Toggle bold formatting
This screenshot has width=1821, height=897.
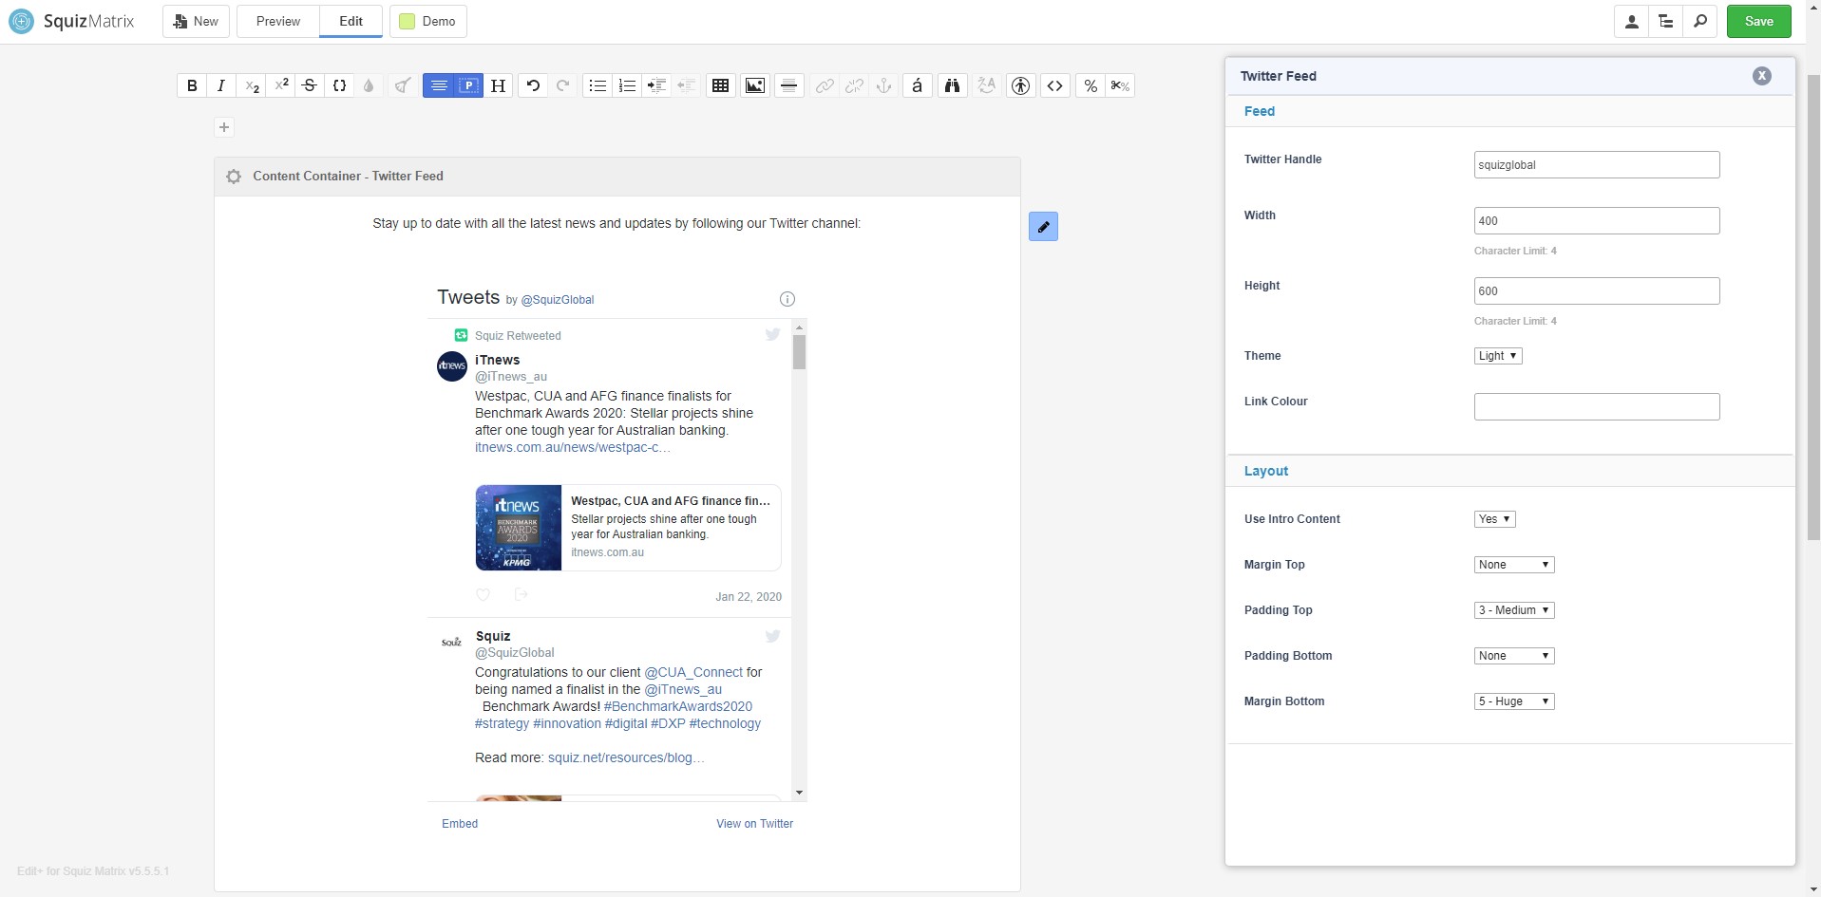tap(192, 85)
